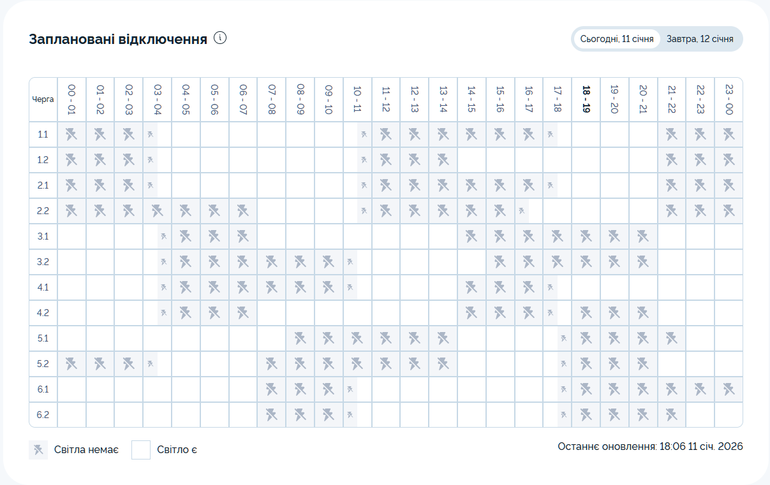The image size is (770, 485).
Task: Select the Сьогодні, 11 січня tab
Action: click(x=617, y=39)
